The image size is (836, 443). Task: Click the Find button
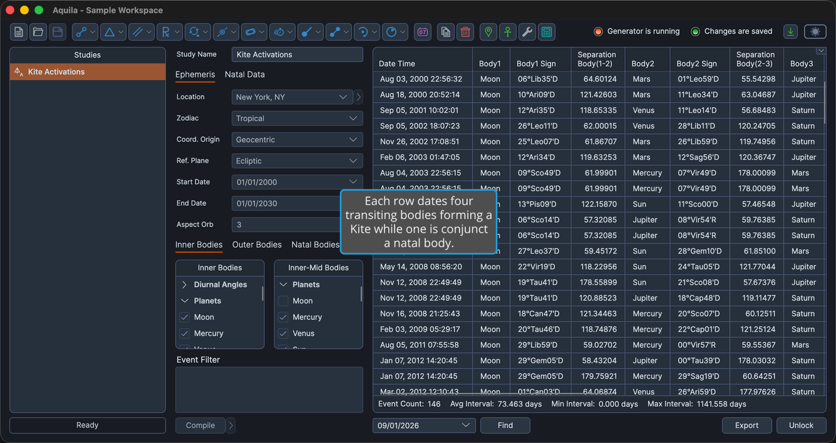tap(505, 425)
